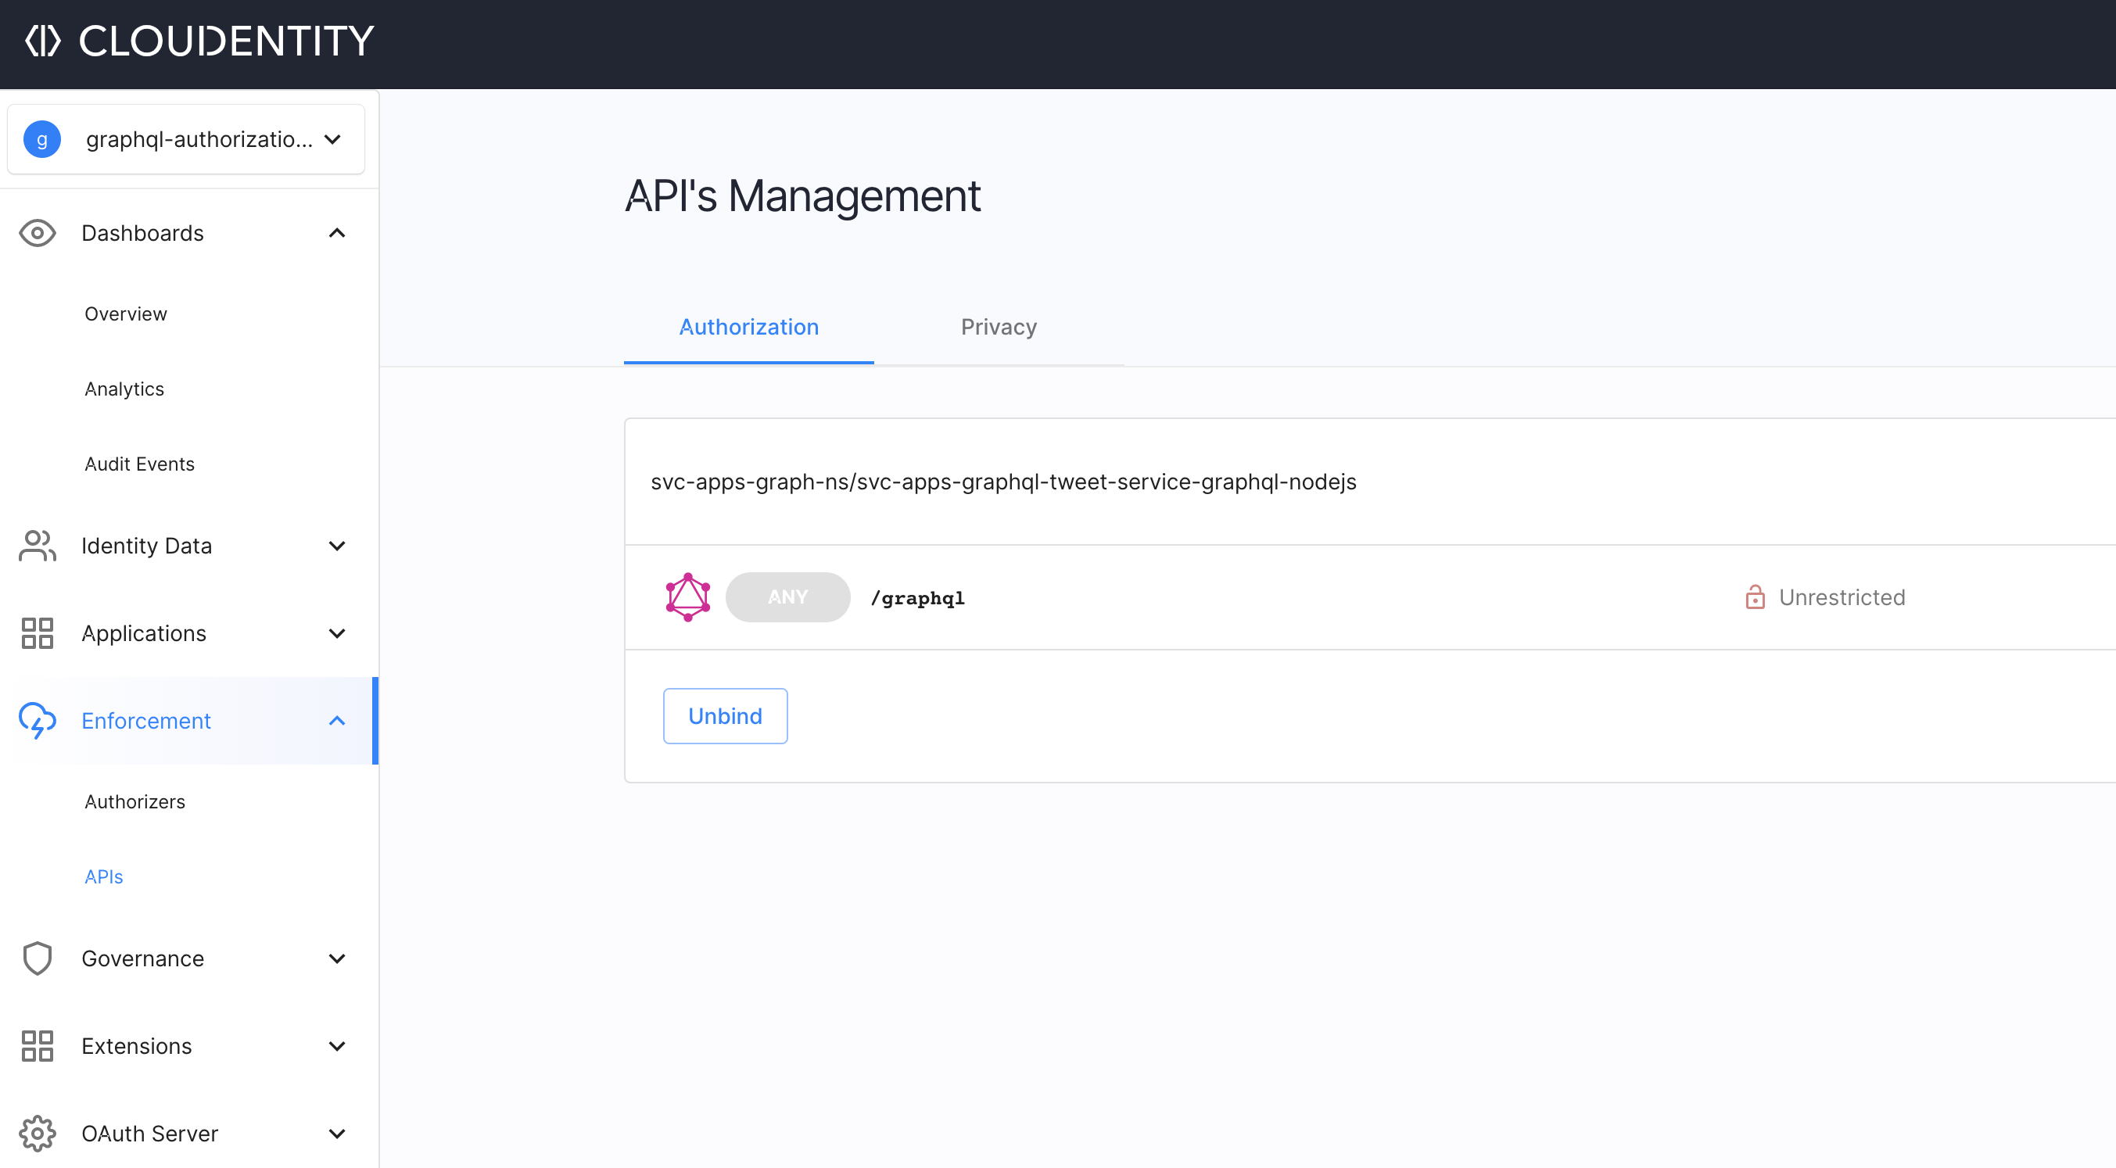Select APIs under Enforcement

103,876
